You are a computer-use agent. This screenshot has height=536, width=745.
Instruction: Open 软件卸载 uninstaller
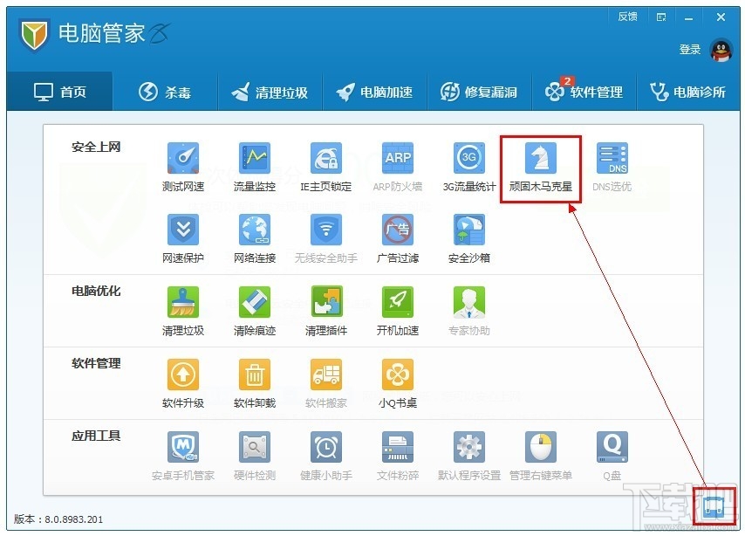[255, 383]
